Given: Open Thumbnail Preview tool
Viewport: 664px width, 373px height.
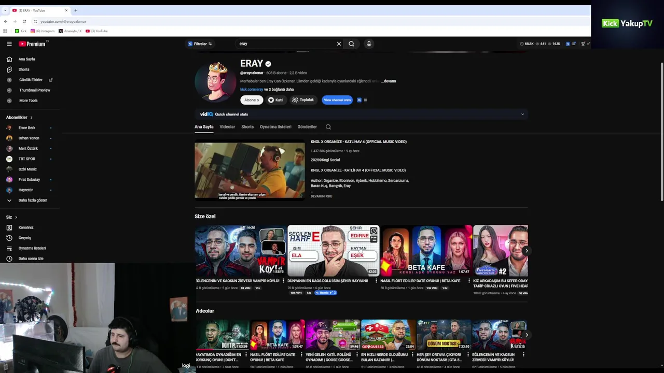Looking at the screenshot, I should (x=34, y=90).
